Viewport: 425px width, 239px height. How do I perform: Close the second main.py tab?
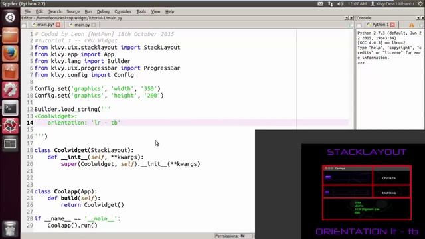[94, 25]
